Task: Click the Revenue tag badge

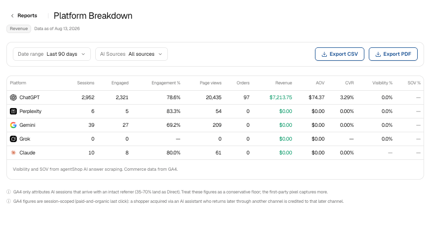Action: click(x=19, y=29)
